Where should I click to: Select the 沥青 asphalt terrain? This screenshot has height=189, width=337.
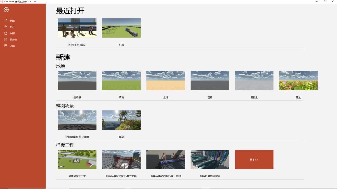[x=210, y=80]
